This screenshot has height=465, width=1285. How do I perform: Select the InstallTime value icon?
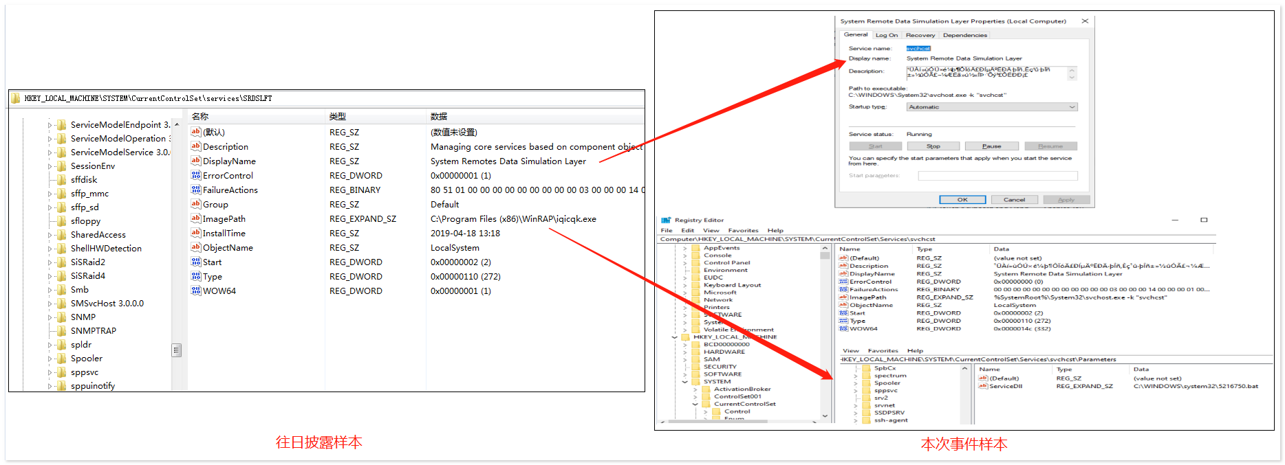pyautogui.click(x=195, y=233)
